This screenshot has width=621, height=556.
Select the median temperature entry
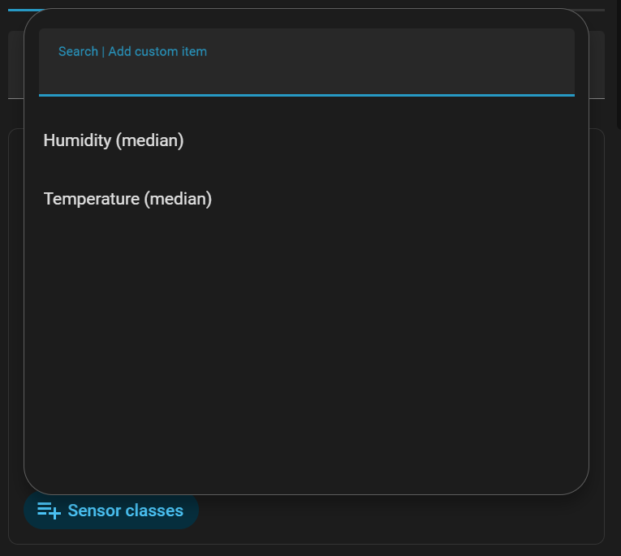coord(127,199)
